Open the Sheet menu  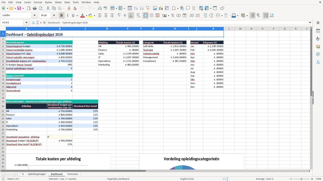click(x=58, y=2)
